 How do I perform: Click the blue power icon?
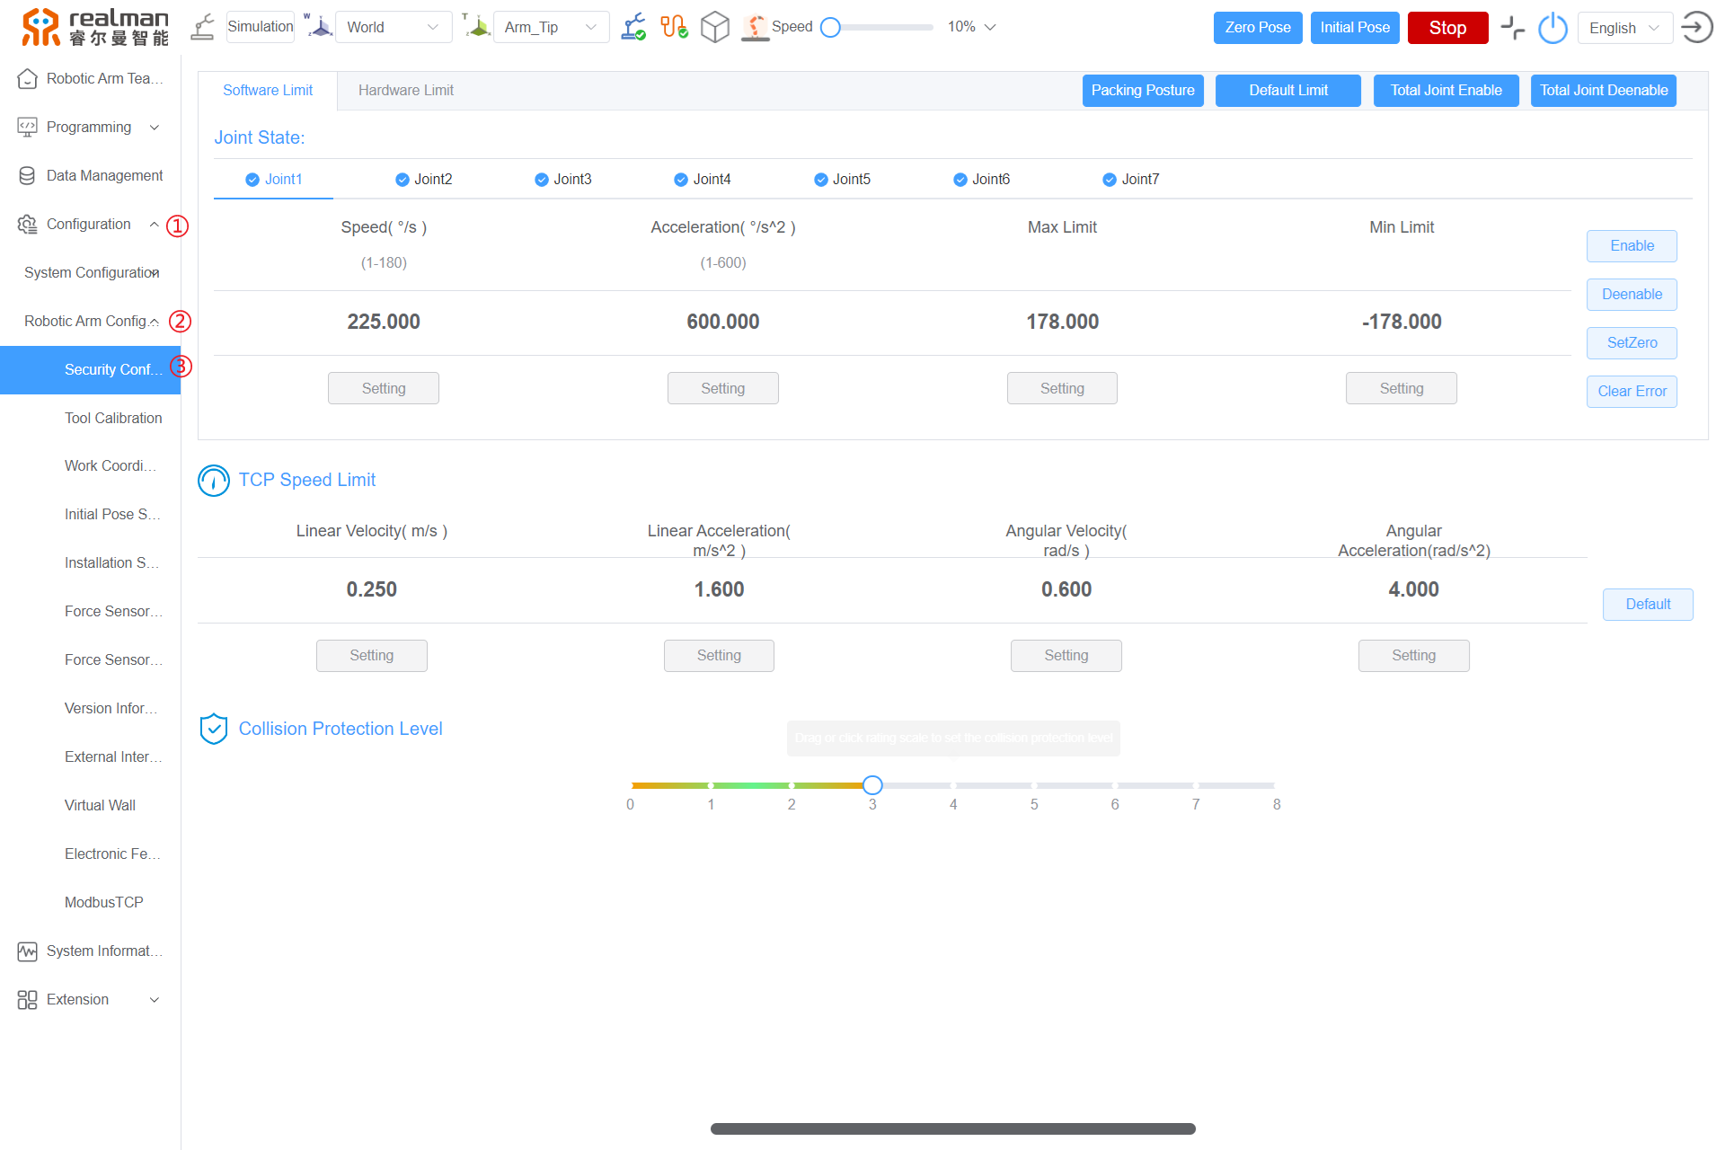click(x=1552, y=28)
